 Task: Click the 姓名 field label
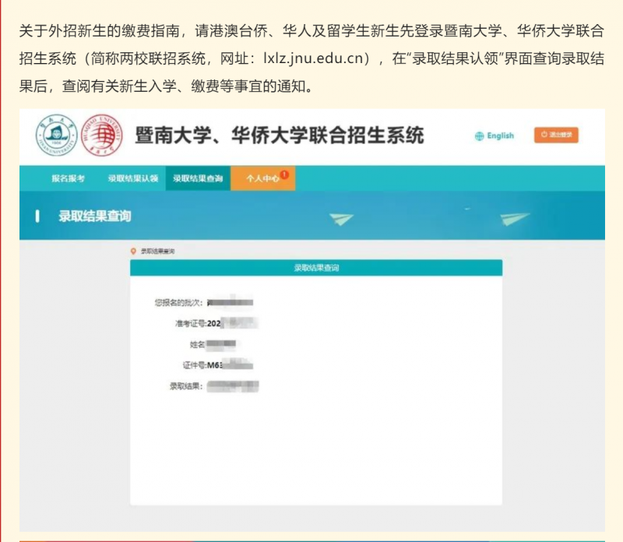pos(198,344)
